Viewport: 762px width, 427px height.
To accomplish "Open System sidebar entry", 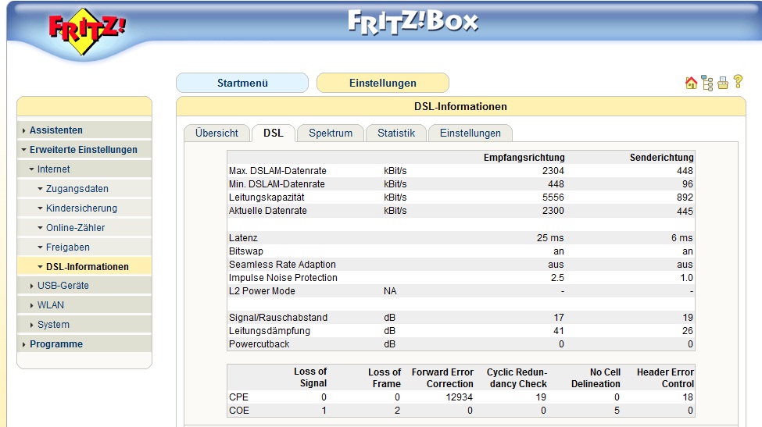I will 53,324.
